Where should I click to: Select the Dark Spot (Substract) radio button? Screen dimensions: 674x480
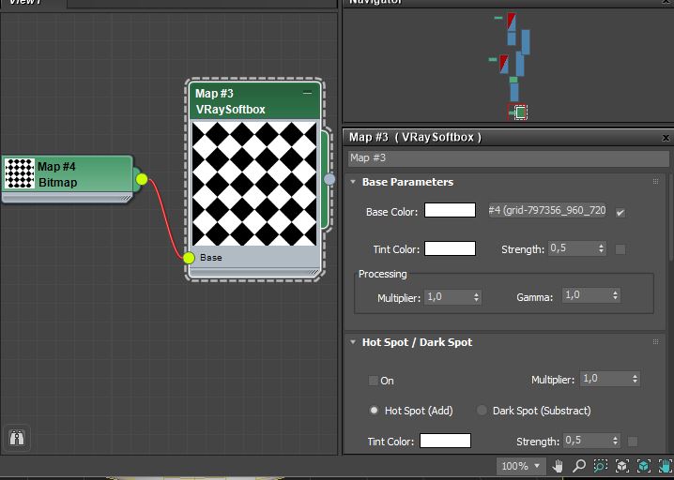coord(483,411)
